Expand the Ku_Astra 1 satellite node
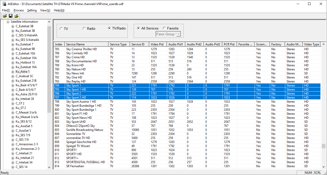This screenshot has height=175, width=327. [13, 72]
